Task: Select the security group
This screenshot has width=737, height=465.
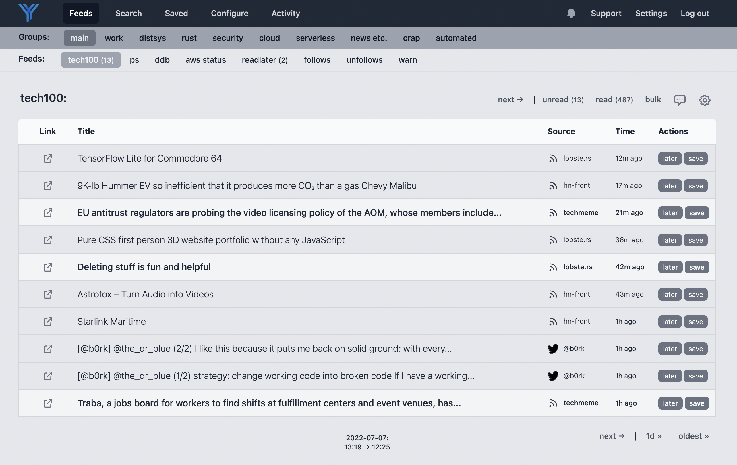Action: 228,38
